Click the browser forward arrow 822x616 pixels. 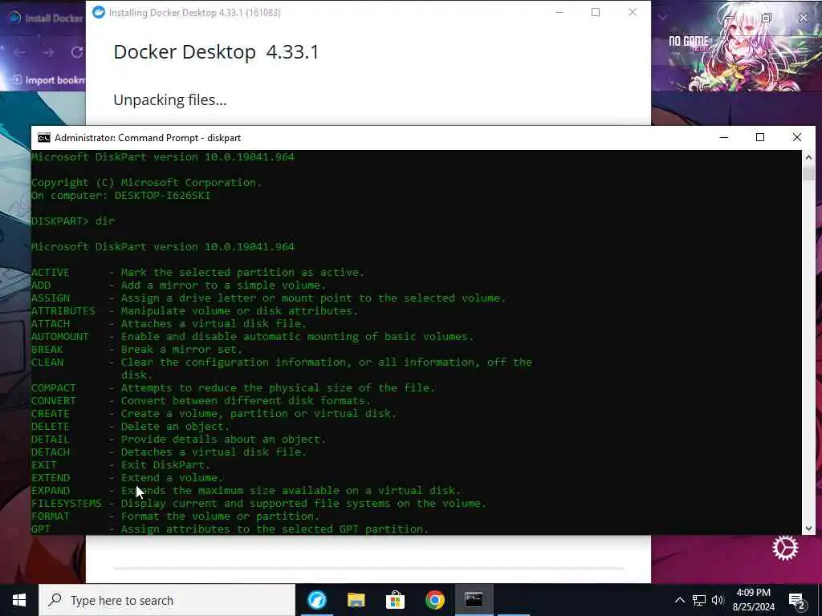pyautogui.click(x=48, y=52)
